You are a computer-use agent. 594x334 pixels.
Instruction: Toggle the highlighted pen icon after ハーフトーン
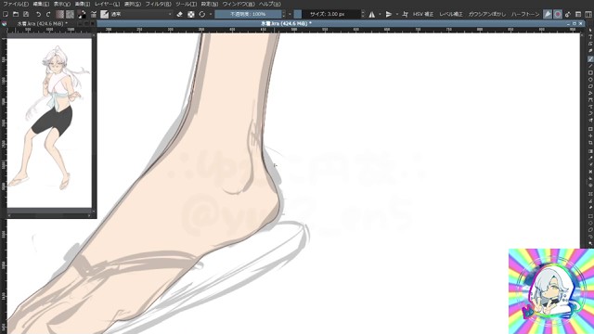pyautogui.click(x=548, y=15)
